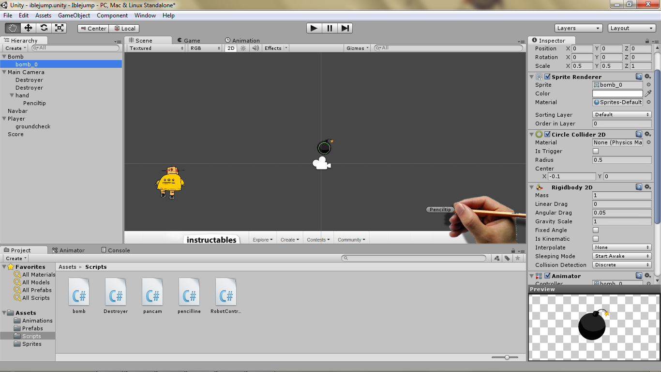Open the Sorting Layer dropdown

coord(622,115)
